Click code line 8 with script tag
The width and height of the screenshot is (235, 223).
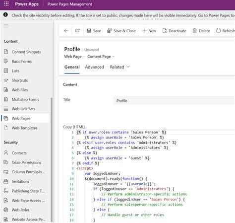click(85, 168)
